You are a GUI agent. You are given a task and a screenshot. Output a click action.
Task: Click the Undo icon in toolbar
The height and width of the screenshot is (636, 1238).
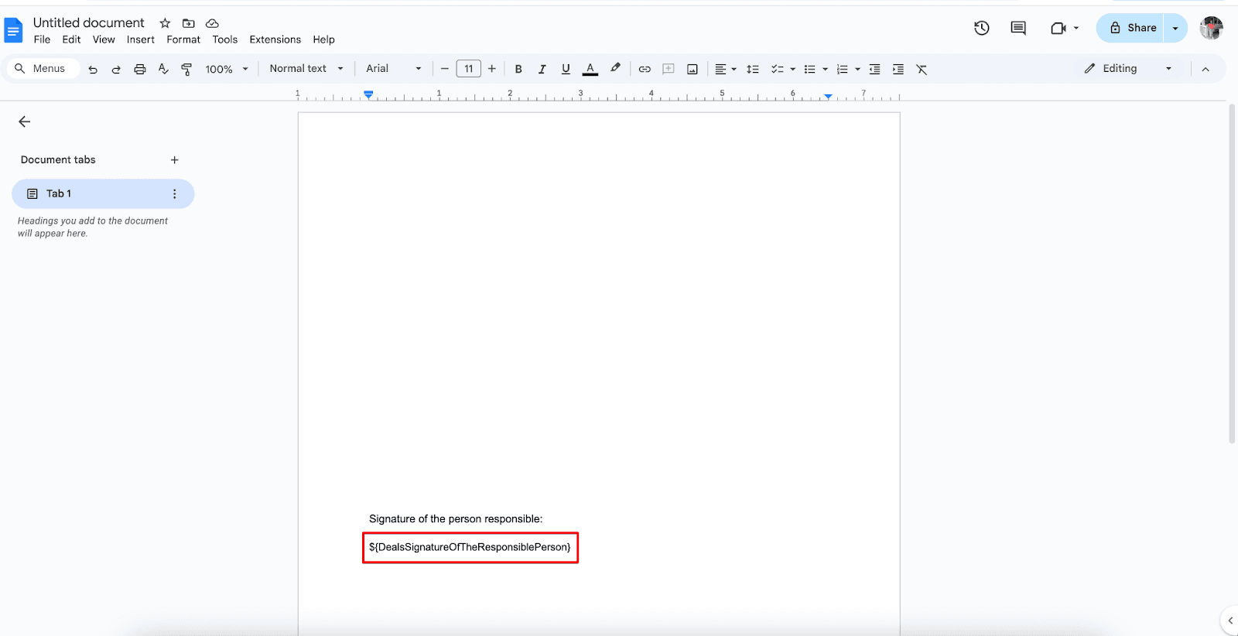[x=93, y=69]
